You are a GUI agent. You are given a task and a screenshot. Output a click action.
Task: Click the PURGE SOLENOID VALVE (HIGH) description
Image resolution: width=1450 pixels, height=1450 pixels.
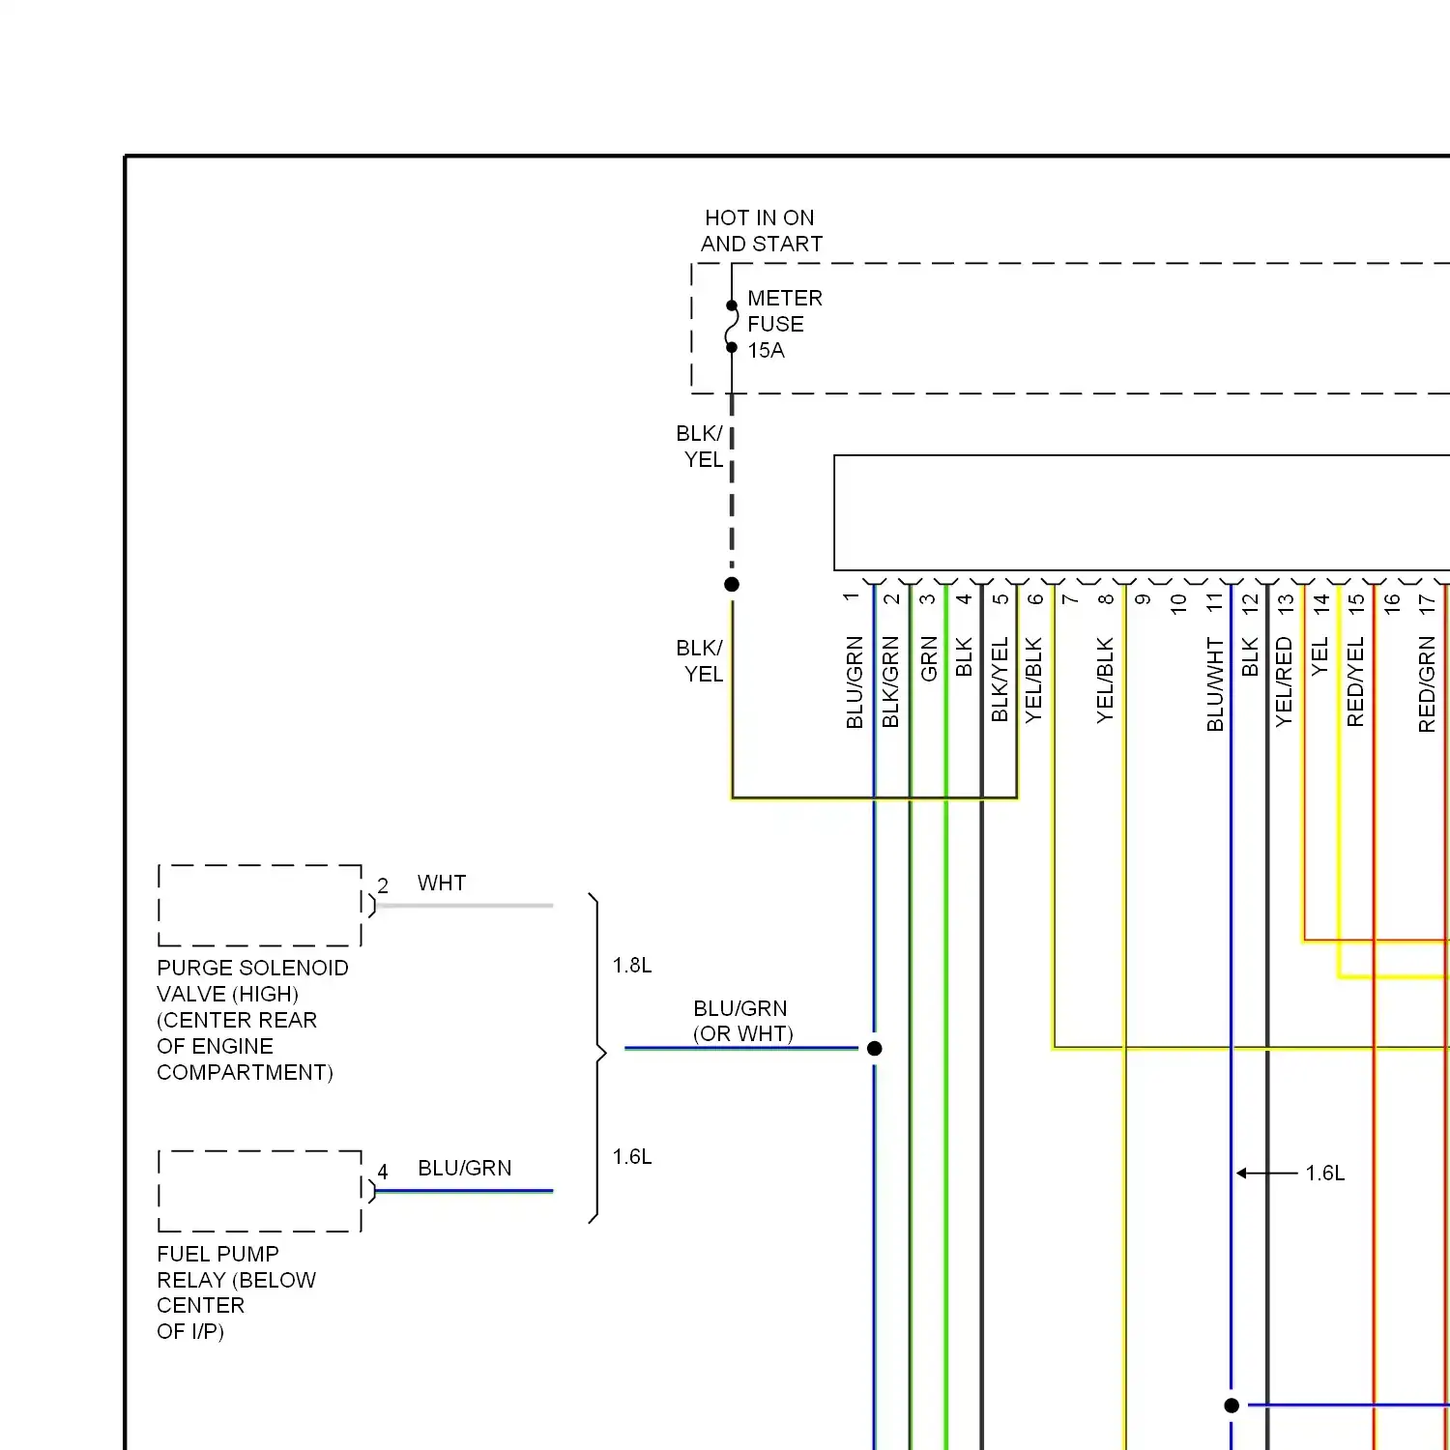pos(251,1020)
